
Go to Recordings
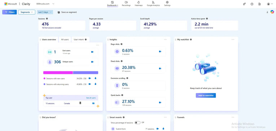coord(126,4)
